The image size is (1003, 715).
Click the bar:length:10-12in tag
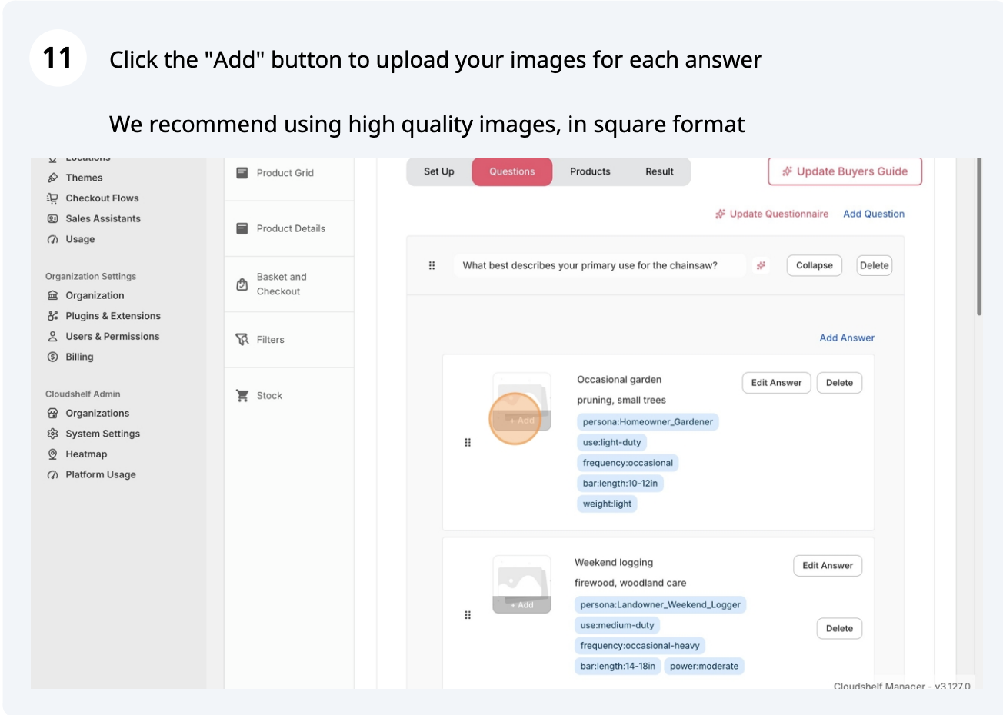click(x=620, y=484)
